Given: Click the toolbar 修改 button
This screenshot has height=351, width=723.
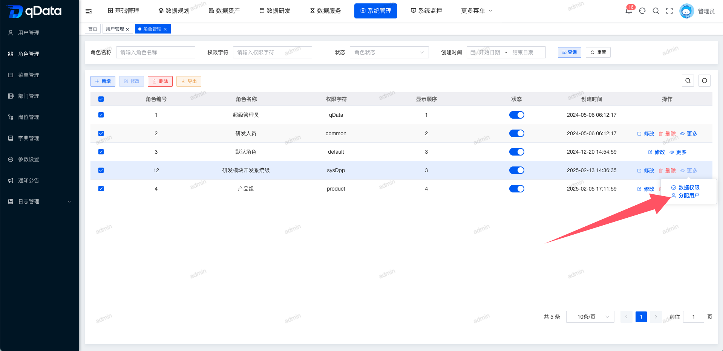Looking at the screenshot, I should point(132,81).
